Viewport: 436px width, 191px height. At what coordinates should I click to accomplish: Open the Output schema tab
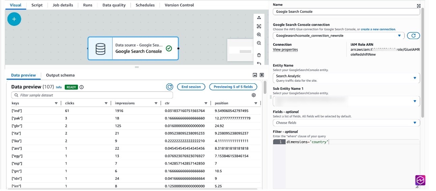coord(60,75)
